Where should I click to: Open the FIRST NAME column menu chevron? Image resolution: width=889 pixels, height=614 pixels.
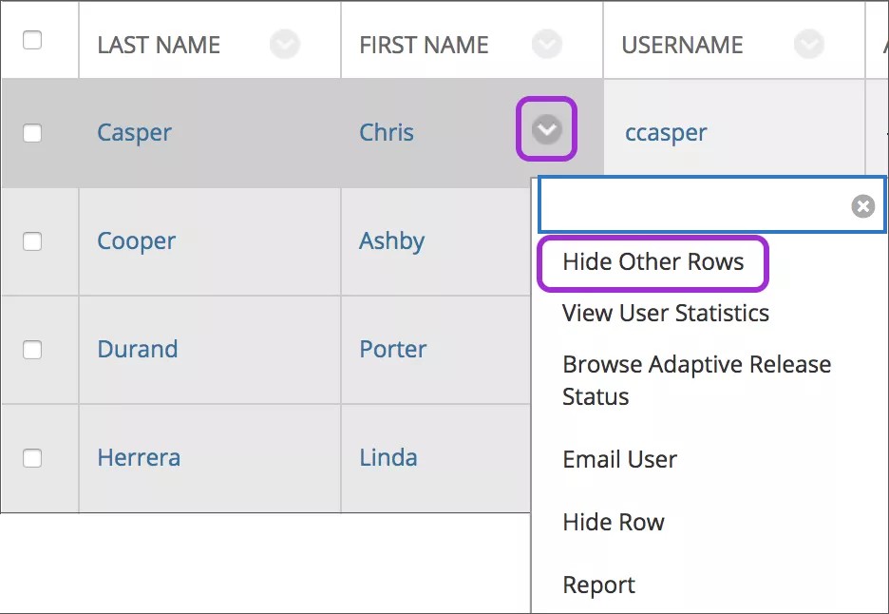(x=546, y=44)
